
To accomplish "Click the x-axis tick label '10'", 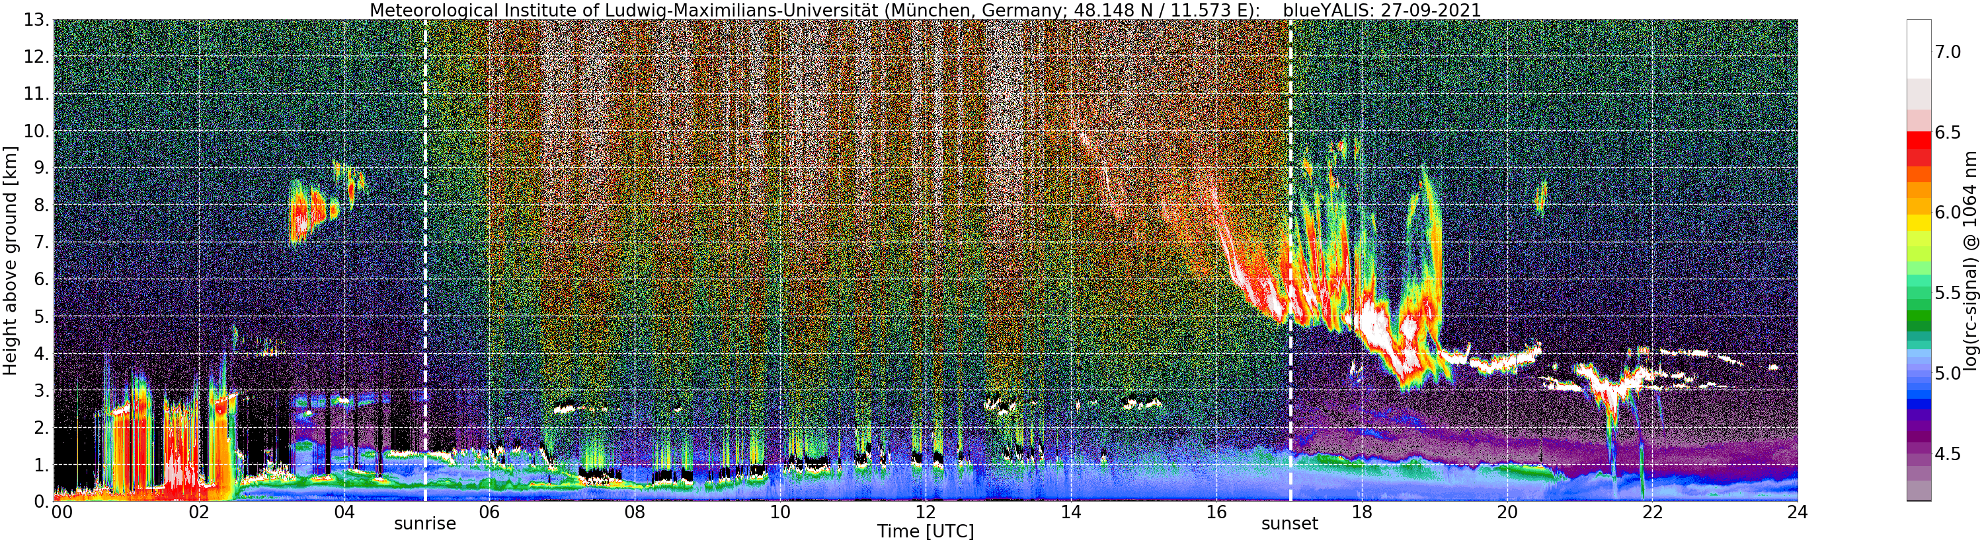I will (780, 512).
